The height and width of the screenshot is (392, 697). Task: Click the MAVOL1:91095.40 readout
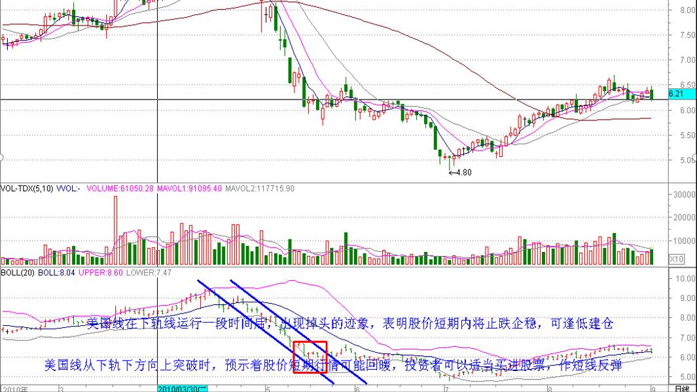[x=189, y=188]
